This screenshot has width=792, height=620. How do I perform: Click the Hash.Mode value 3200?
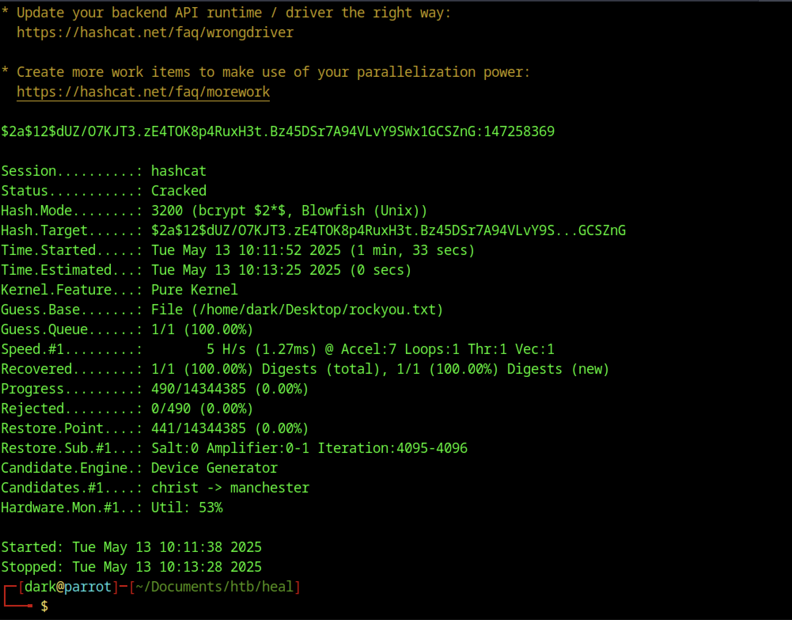click(x=167, y=211)
